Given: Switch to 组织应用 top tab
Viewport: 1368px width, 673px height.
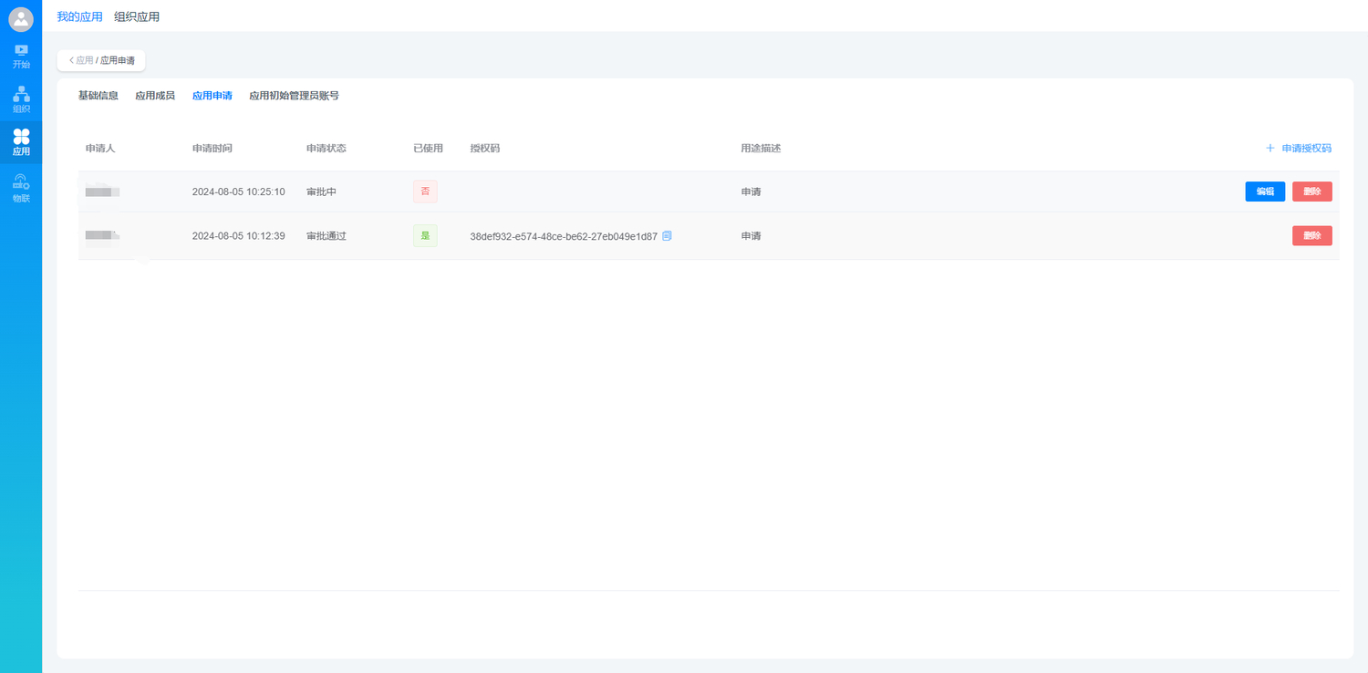Looking at the screenshot, I should coord(137,16).
